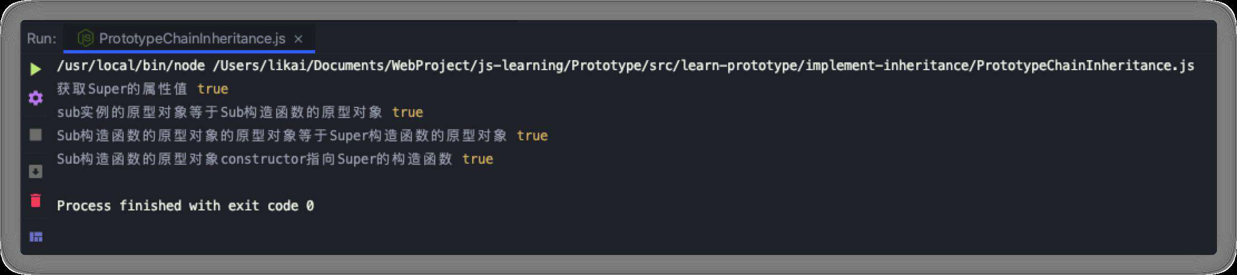Click the sub实例的原型对象 output line
The height and width of the screenshot is (275, 1237).
coord(240,112)
